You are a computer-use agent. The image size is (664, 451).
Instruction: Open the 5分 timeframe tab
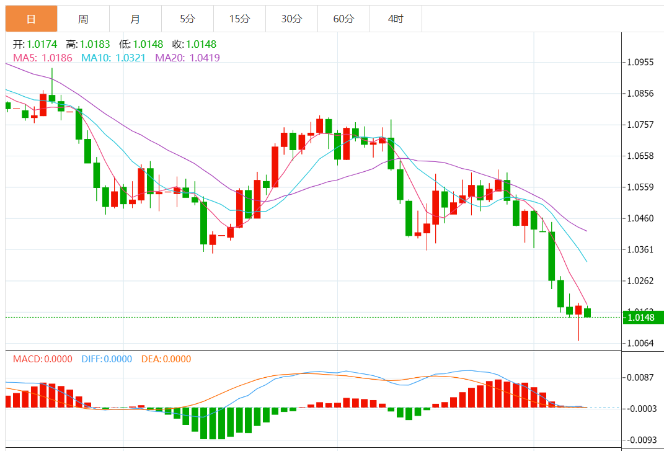pos(188,19)
